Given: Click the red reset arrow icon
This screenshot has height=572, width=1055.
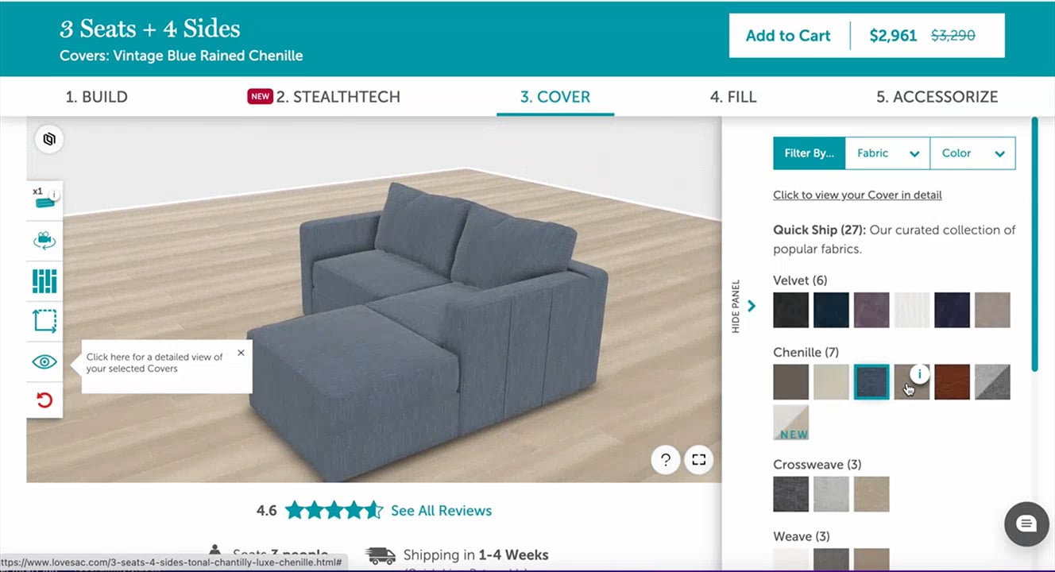Looking at the screenshot, I should click(44, 400).
